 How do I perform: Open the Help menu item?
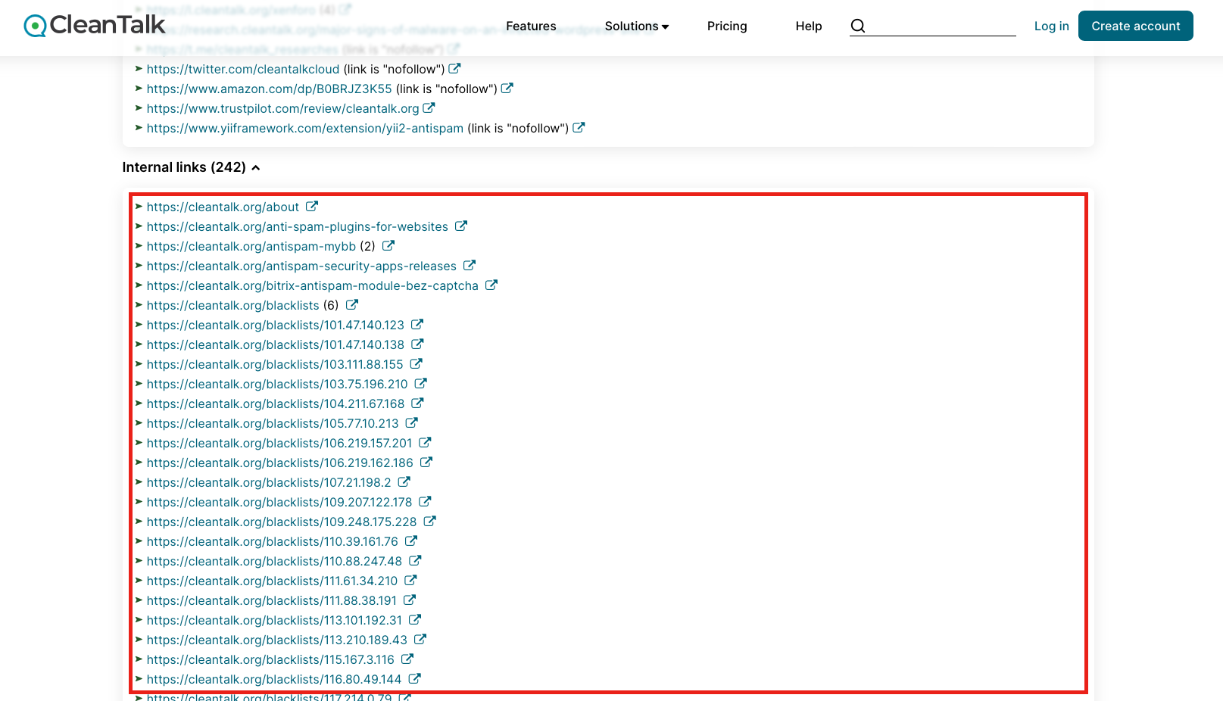[x=809, y=26]
